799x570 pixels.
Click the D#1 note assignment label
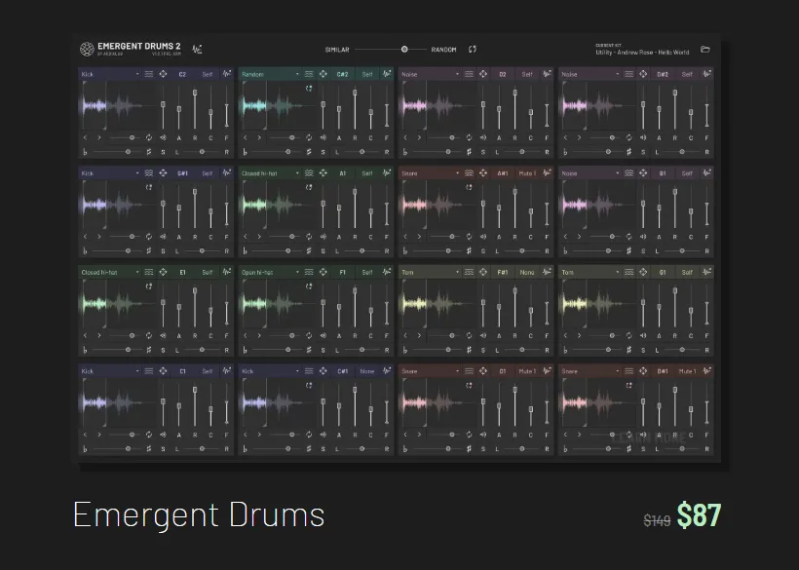663,371
